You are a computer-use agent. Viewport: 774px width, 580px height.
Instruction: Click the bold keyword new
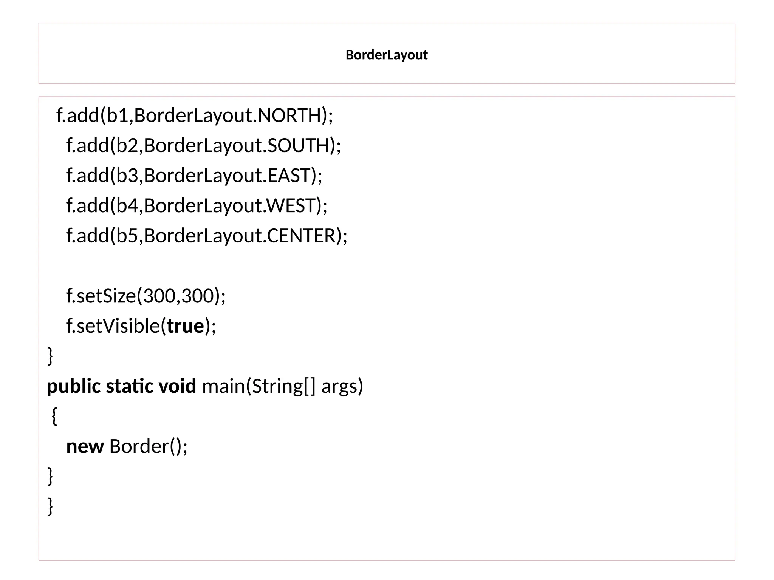click(x=85, y=446)
